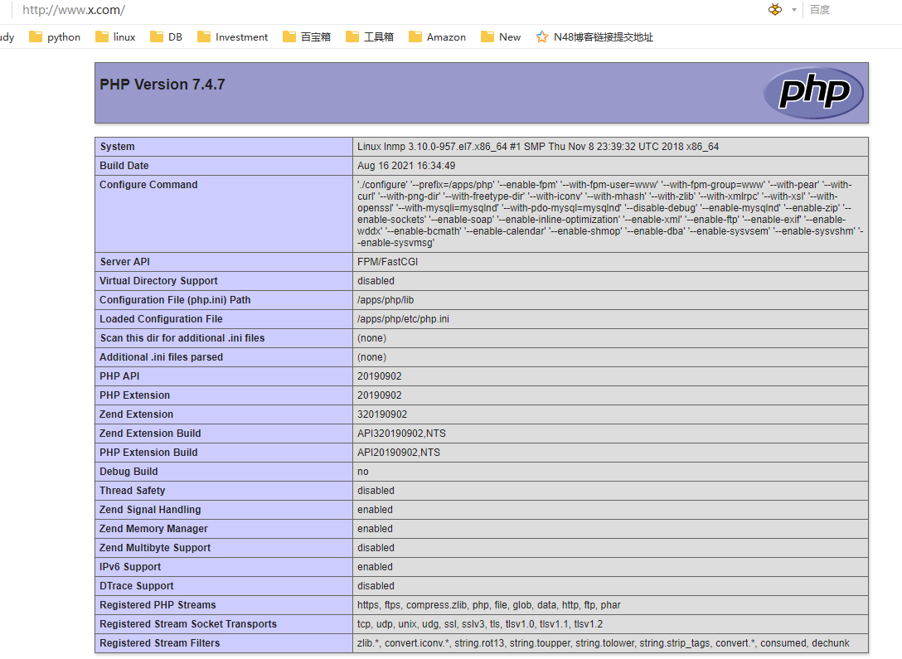Open the linux bookmark folder
902x659 pixels.
click(115, 36)
